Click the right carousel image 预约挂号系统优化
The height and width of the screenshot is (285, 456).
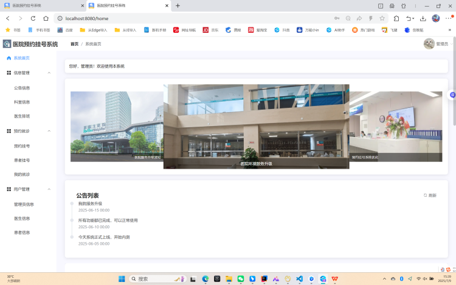(396, 126)
